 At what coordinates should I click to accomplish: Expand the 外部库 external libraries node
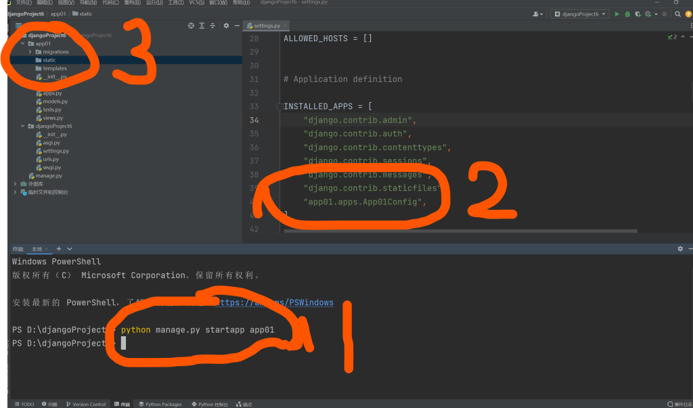click(16, 184)
